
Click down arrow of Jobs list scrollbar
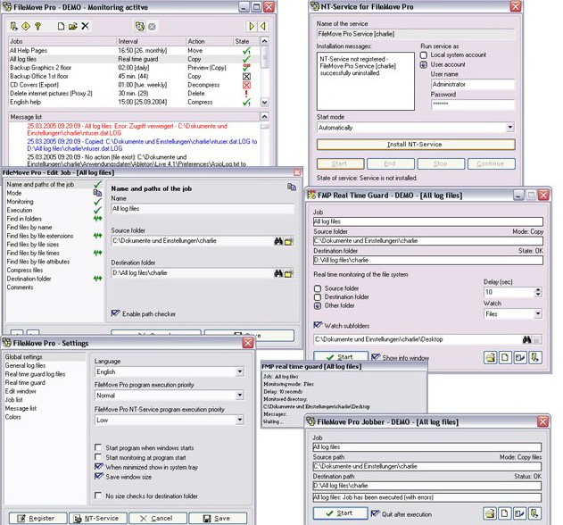[265, 103]
